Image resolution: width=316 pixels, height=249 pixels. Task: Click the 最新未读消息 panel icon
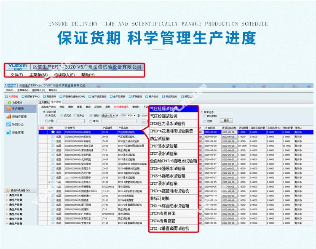[8, 190]
